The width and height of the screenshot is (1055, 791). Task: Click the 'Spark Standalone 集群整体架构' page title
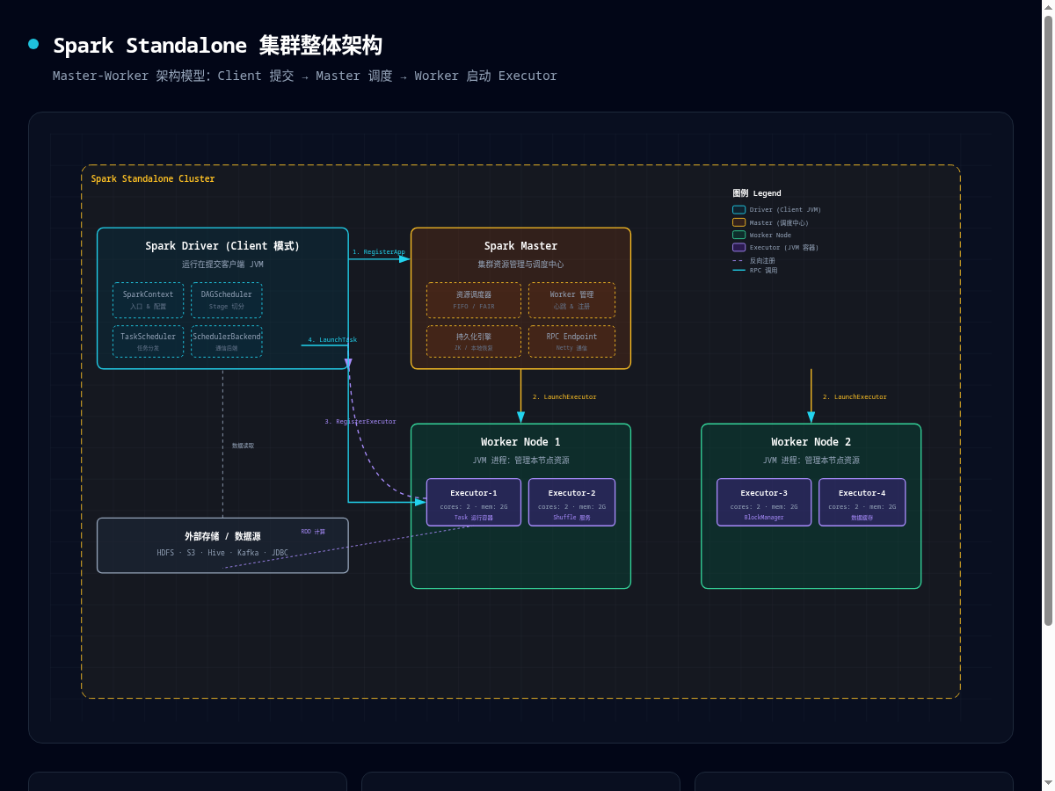coord(217,46)
